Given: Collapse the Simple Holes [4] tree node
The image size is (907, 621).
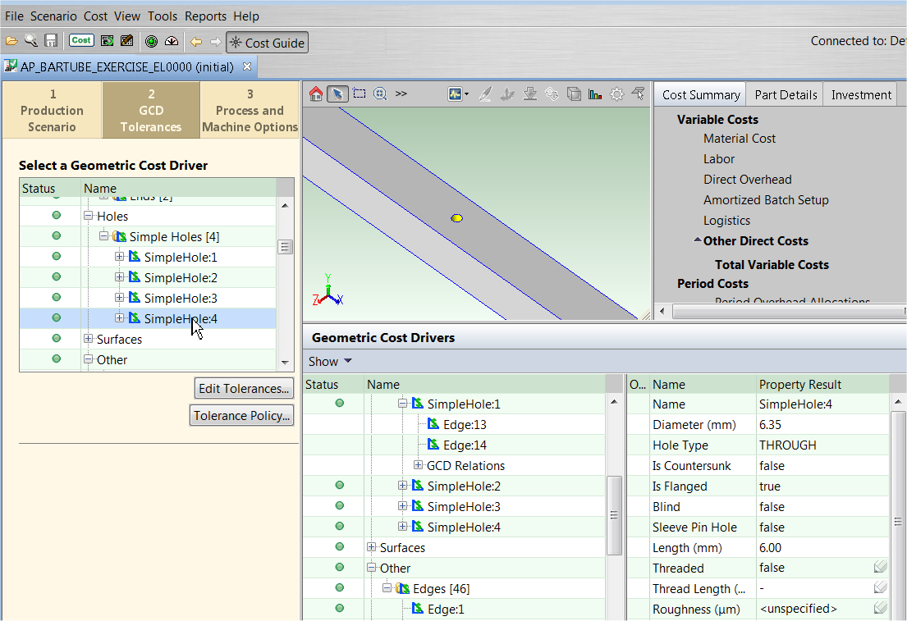Looking at the screenshot, I should point(104,237).
